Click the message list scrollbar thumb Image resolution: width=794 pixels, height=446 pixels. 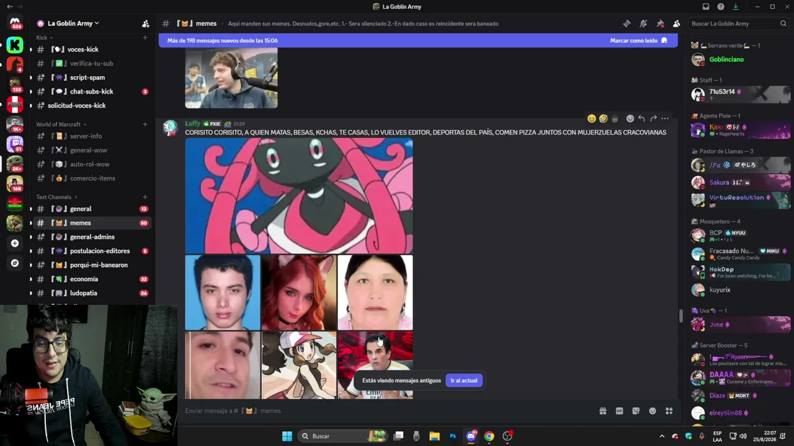680,316
